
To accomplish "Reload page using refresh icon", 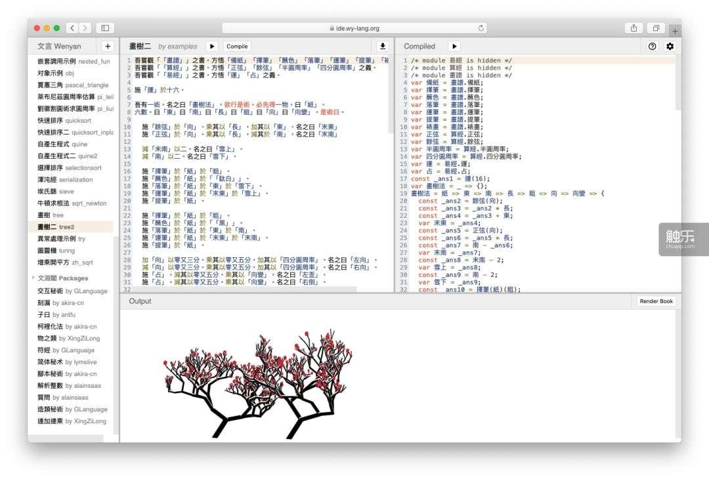I will [x=481, y=28].
